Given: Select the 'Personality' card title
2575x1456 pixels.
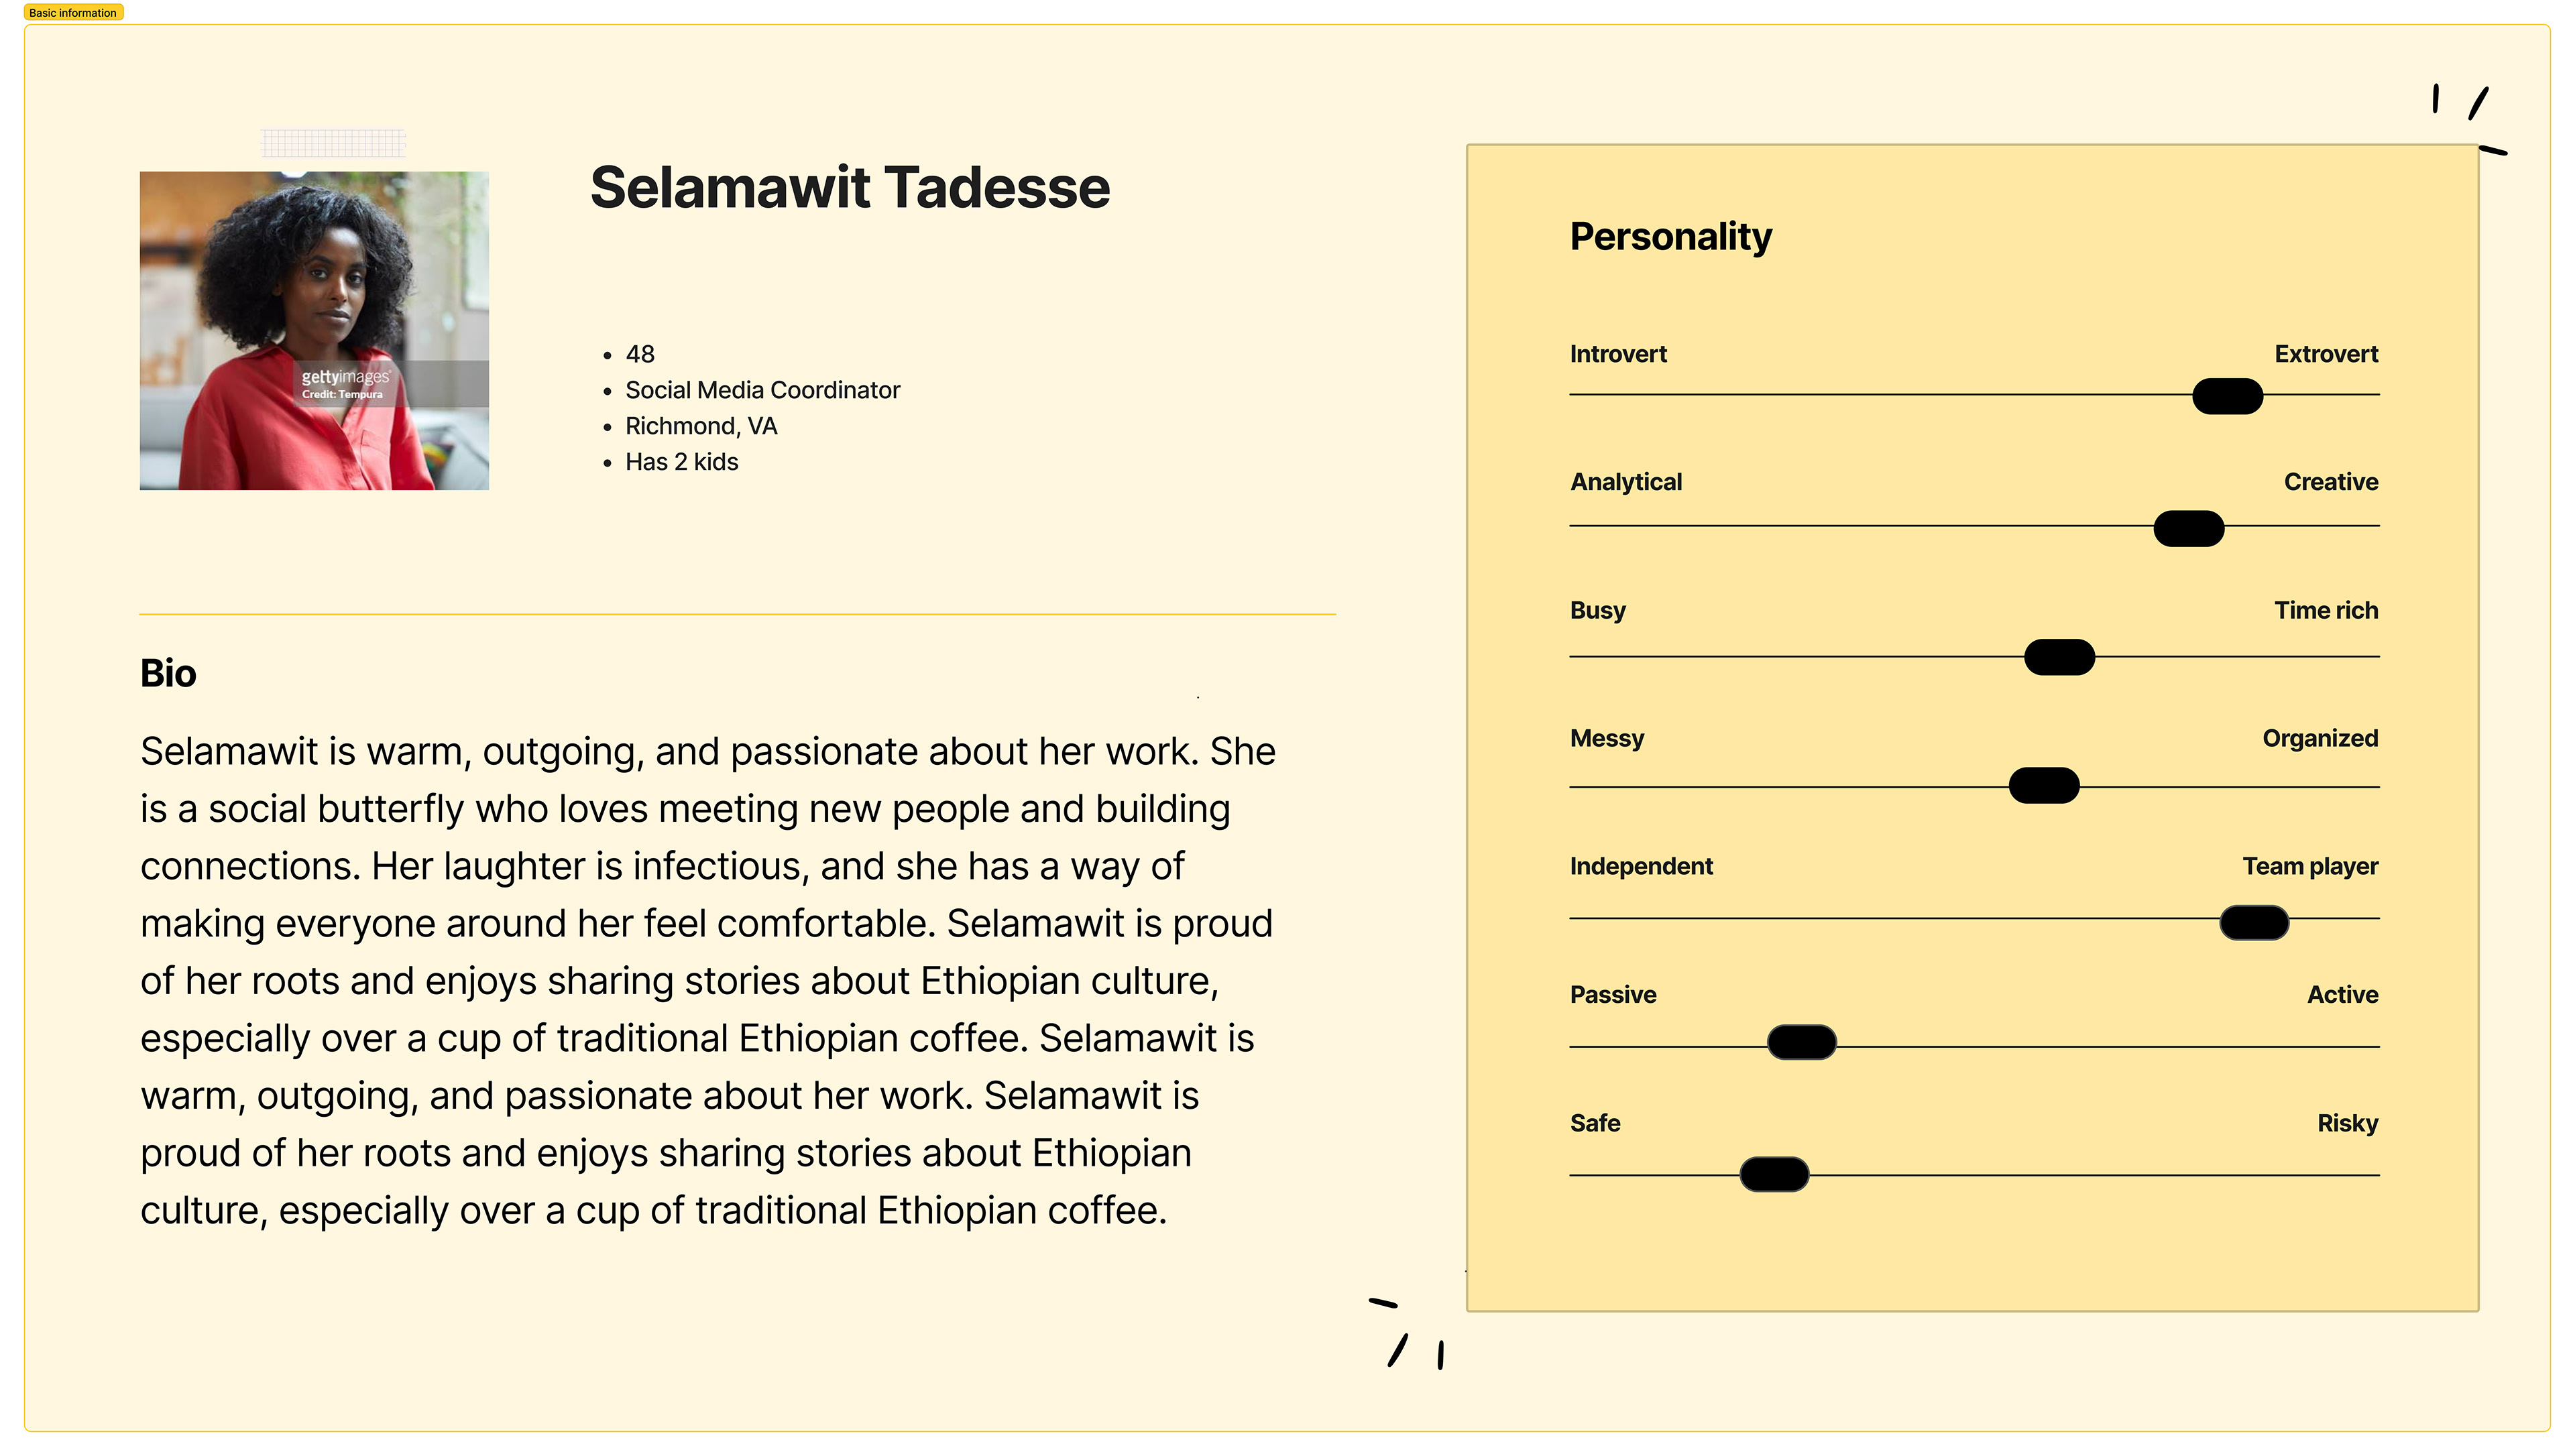Looking at the screenshot, I should tap(1670, 237).
